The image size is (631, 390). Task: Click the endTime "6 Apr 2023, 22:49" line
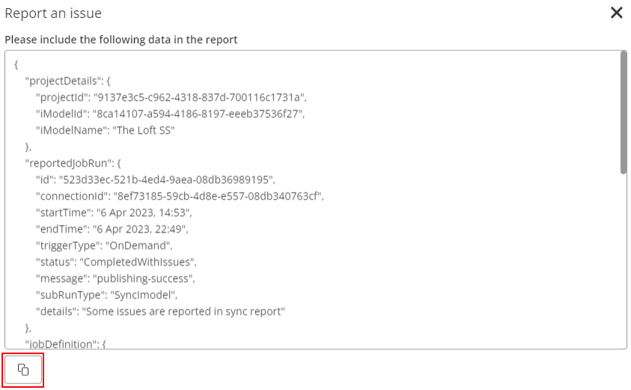(112, 229)
